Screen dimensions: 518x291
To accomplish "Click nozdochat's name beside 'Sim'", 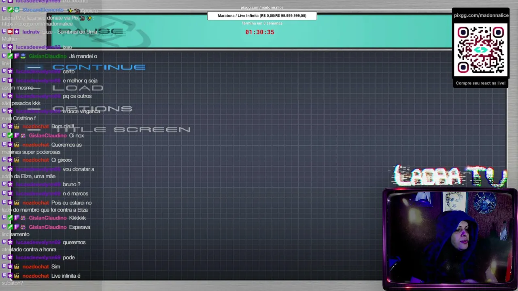I will [36, 267].
